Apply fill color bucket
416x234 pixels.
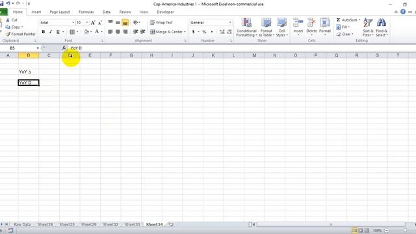86,32
